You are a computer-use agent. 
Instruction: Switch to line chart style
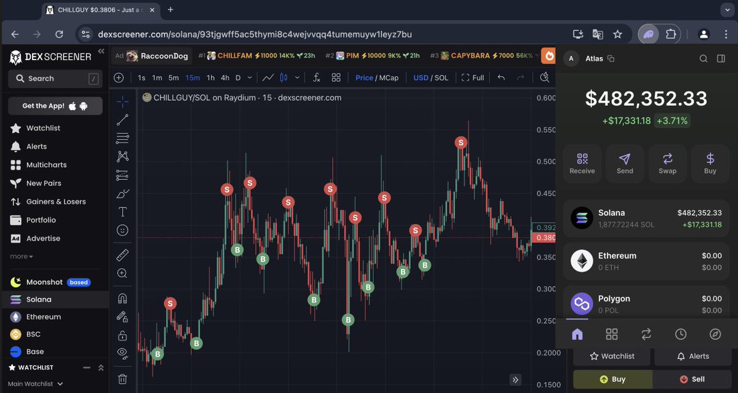point(268,77)
